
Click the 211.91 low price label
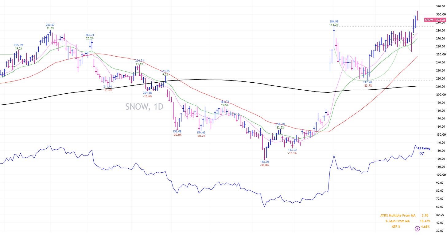coord(107,87)
